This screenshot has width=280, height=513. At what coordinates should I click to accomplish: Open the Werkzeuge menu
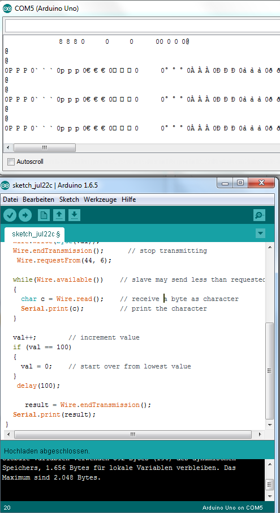(x=100, y=199)
